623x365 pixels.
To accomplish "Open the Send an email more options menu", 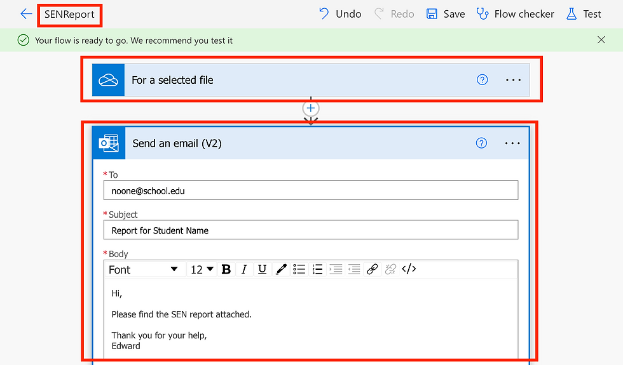I will [x=512, y=143].
